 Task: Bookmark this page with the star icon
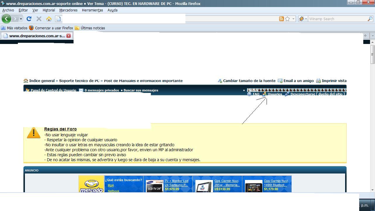pos(287,19)
